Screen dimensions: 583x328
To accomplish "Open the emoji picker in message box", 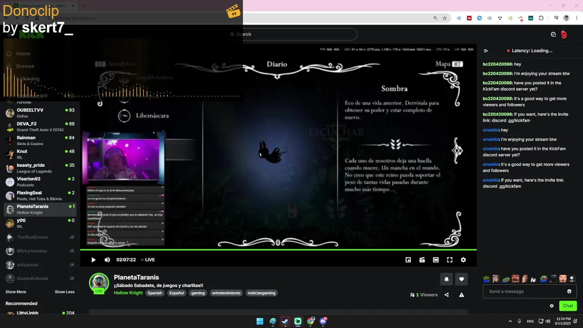I will tap(569, 292).
